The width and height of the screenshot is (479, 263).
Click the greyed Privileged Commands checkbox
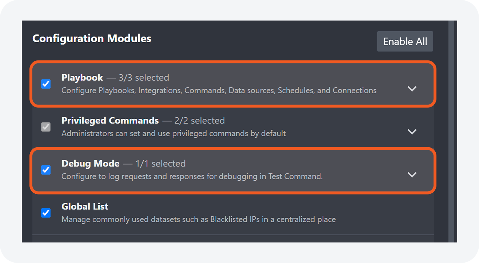click(x=46, y=127)
